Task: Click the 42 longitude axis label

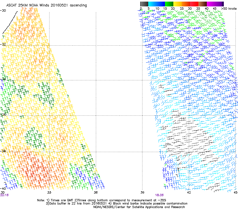Action: click(x=189, y=193)
